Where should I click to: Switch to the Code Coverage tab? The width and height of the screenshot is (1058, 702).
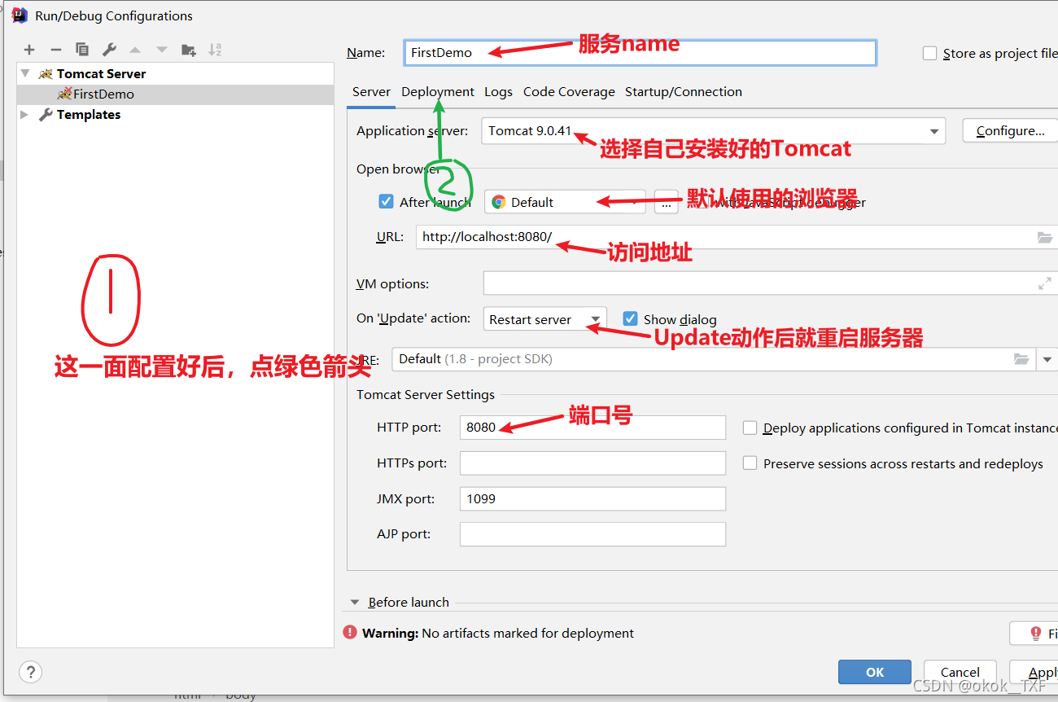pos(569,92)
